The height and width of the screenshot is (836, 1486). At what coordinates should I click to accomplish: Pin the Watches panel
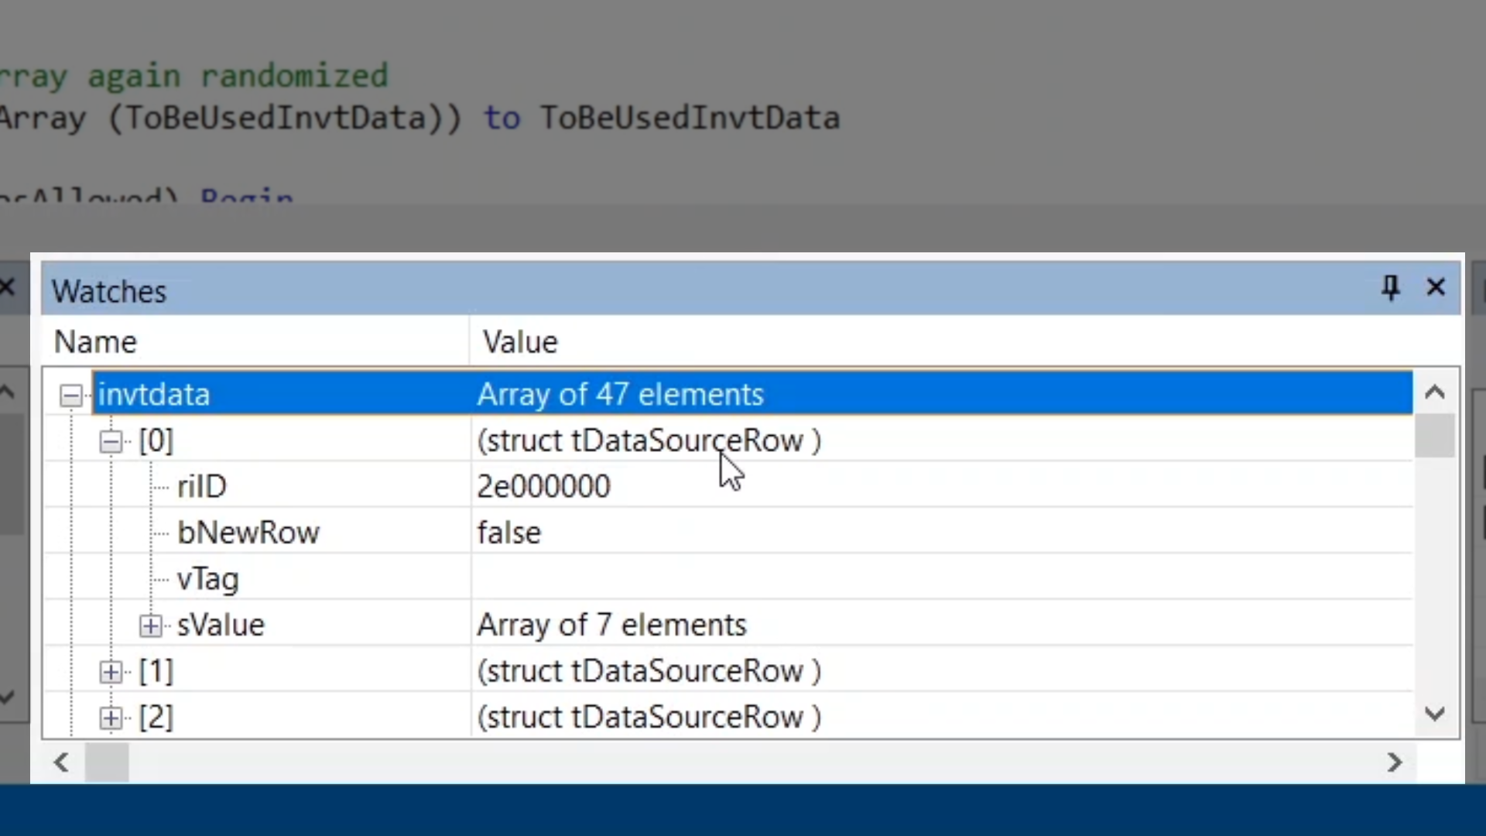[x=1390, y=288]
